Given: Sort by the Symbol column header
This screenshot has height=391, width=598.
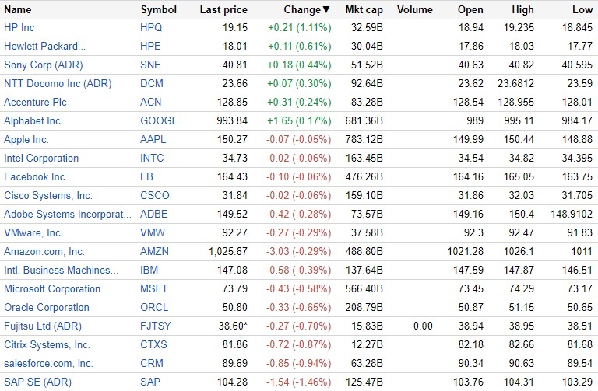Looking at the screenshot, I should pos(159,10).
